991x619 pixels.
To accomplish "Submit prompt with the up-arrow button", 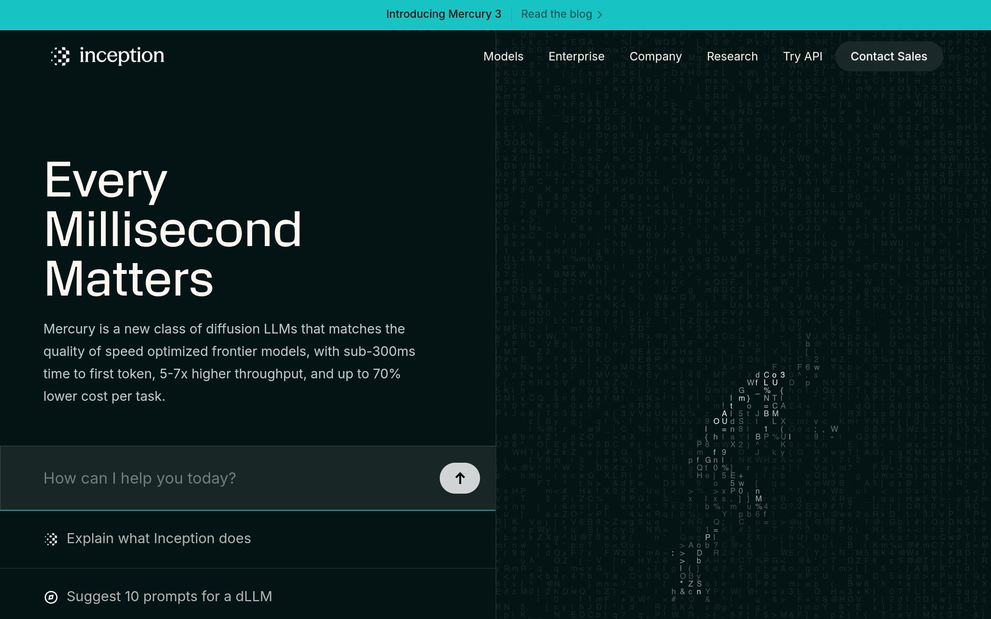I will tap(459, 478).
